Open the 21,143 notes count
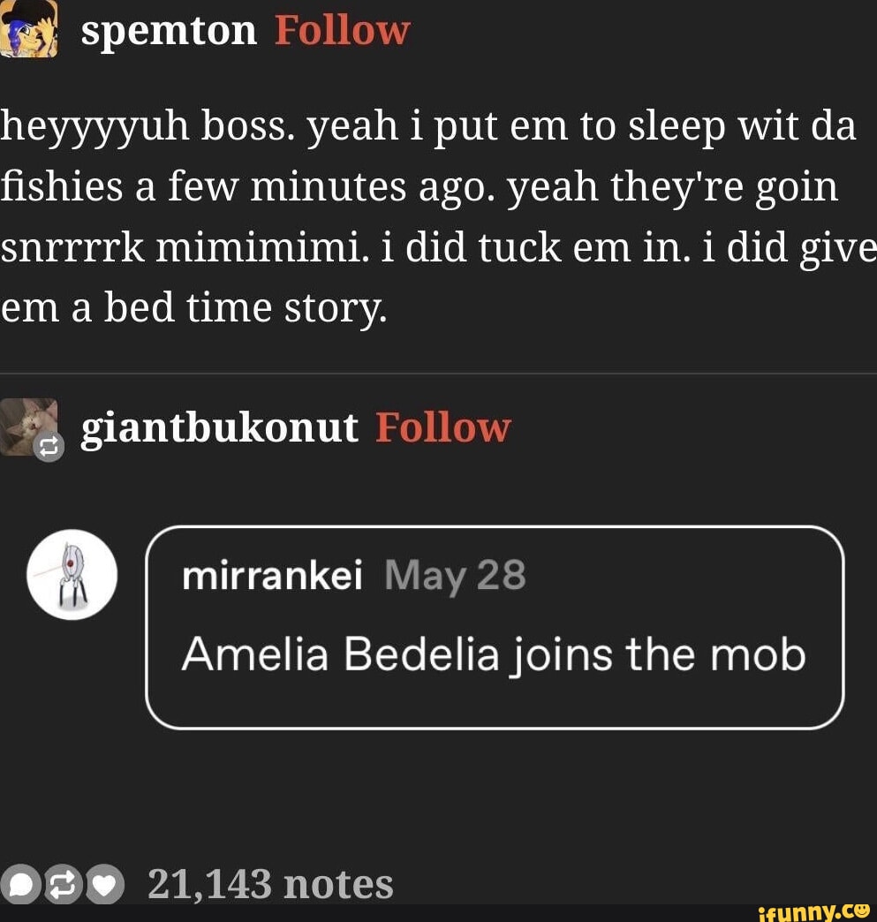 269,884
